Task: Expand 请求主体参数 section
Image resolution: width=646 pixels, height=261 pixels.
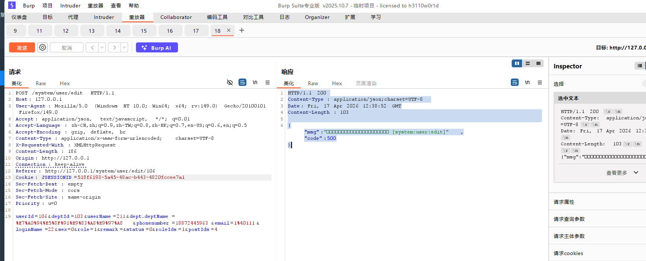Action: tap(597, 236)
